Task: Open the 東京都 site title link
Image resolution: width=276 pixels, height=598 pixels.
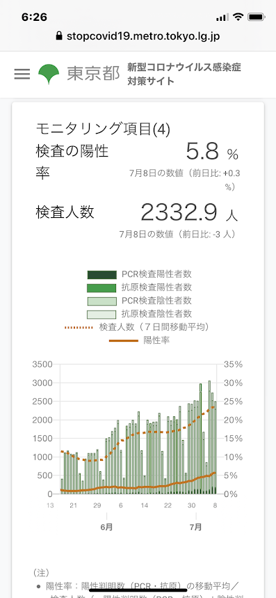Action: [93, 74]
